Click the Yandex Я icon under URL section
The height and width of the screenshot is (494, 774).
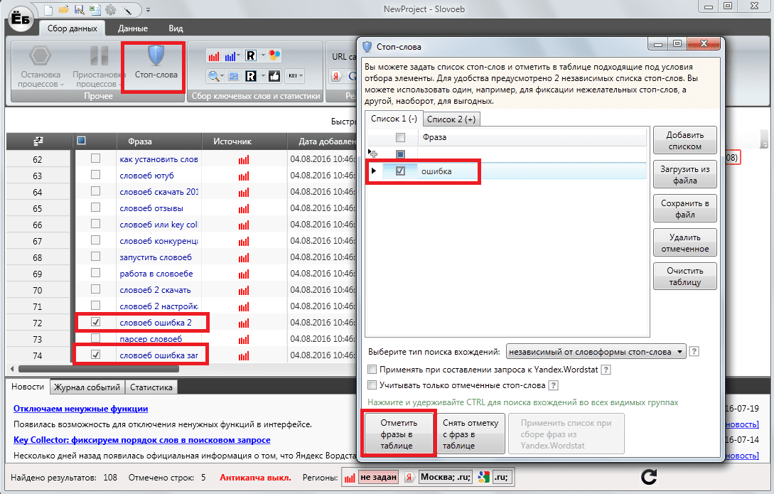(x=336, y=76)
